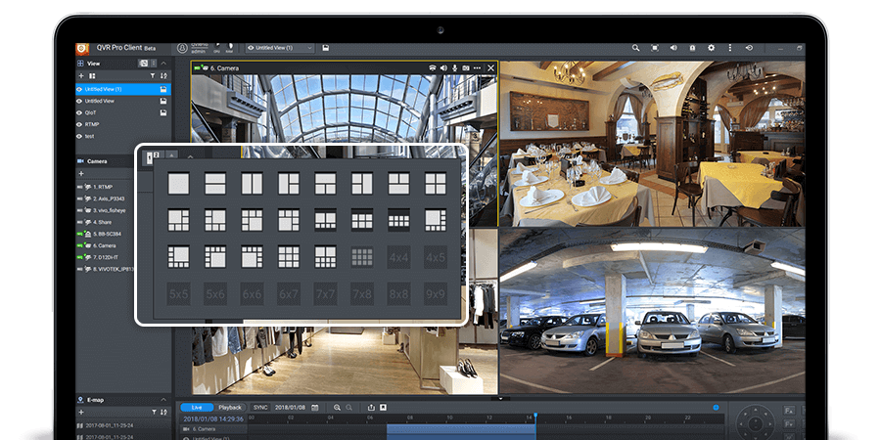This screenshot has width=881, height=440.
Task: Sort the View list
Action: (163, 75)
